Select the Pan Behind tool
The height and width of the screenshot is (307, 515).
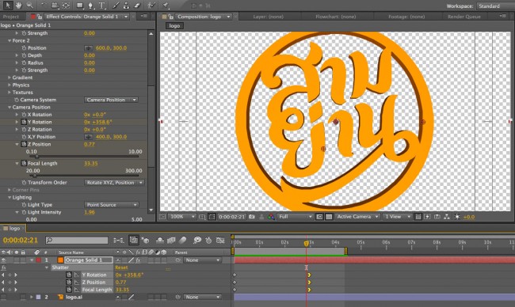click(x=66, y=6)
